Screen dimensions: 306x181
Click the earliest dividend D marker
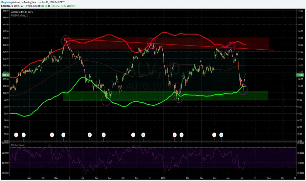24,135
